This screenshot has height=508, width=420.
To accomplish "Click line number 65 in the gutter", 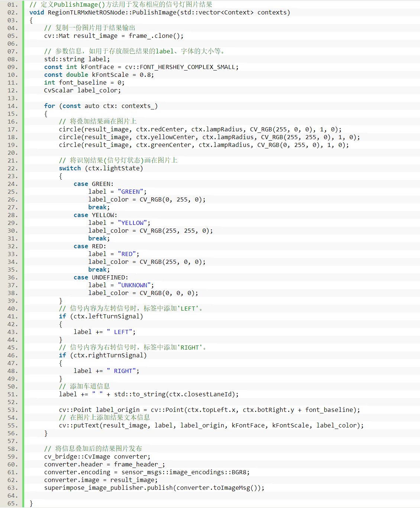I will [x=12, y=503].
